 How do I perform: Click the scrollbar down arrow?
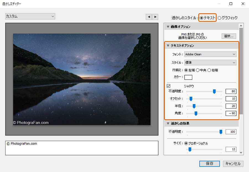[x=241, y=152]
